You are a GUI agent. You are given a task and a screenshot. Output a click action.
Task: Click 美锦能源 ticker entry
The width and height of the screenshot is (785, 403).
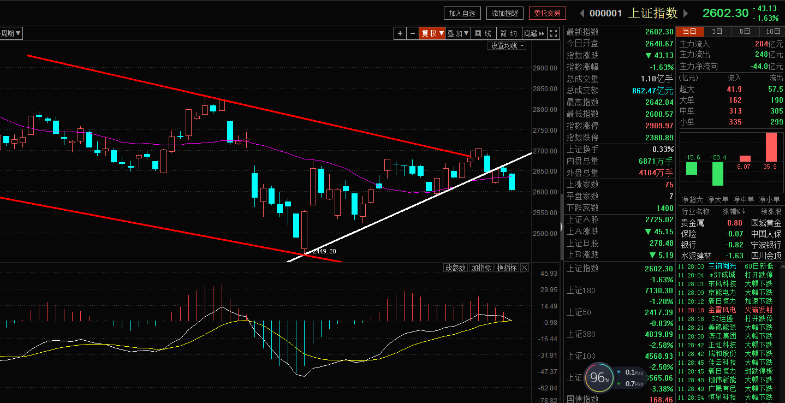722,327
